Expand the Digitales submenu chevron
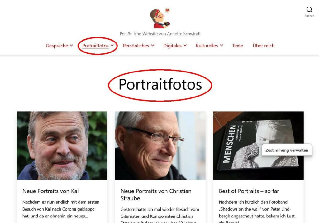Screen dimensions: 319x223 (185, 46)
